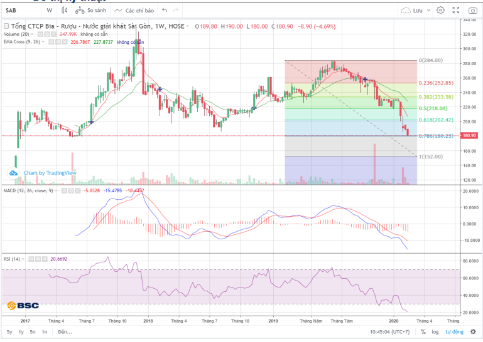Select the Fibonacci 0.236(252.85) level label
This screenshot has height=342, width=483.
click(436, 83)
